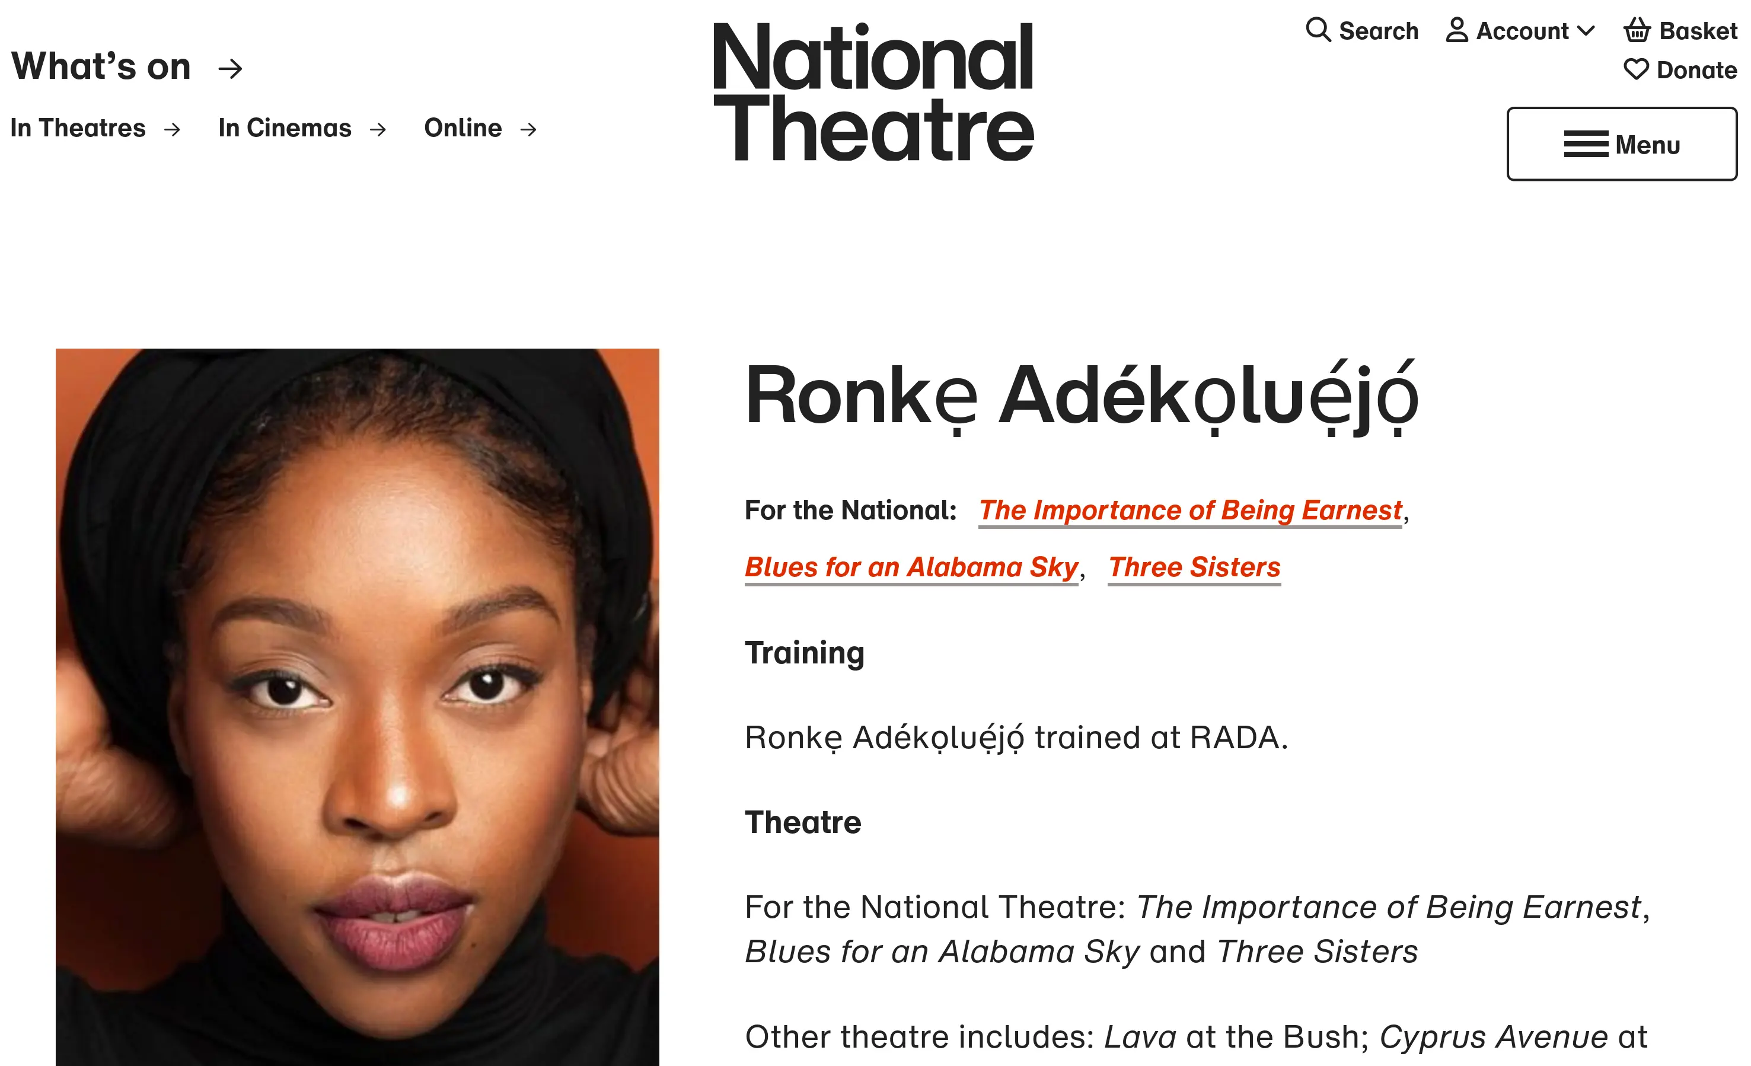Expand the Account dropdown chevron
Viewport: 1751px width, 1066px height.
pyautogui.click(x=1586, y=31)
